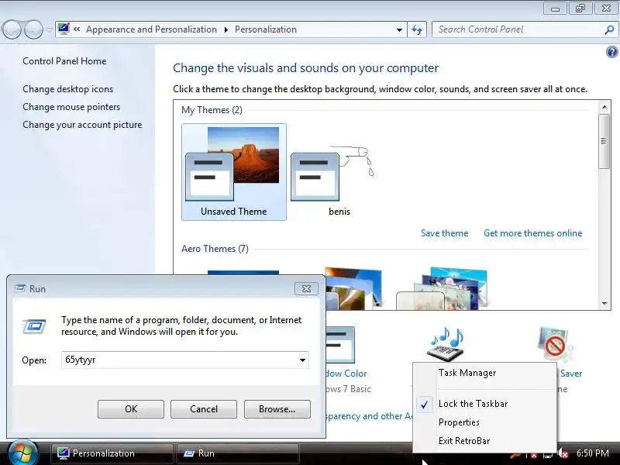Click the Control Panel address bar icon
The height and width of the screenshot is (465, 620).
[64, 29]
